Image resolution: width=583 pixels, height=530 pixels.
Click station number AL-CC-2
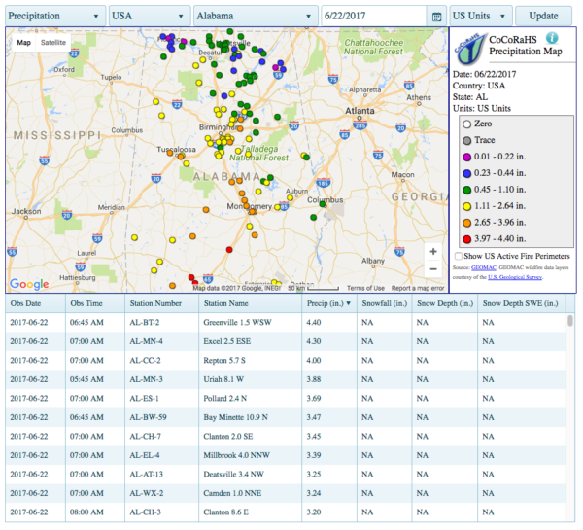[145, 360]
